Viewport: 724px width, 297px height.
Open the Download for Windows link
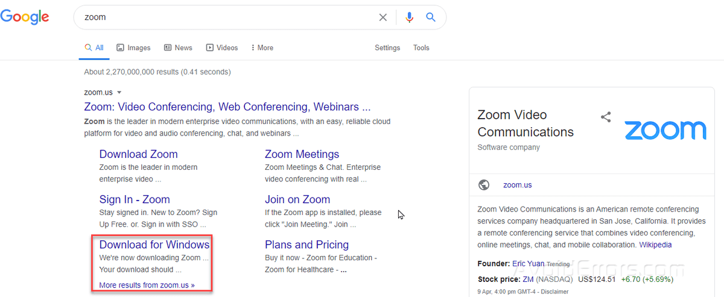pyautogui.click(x=154, y=245)
